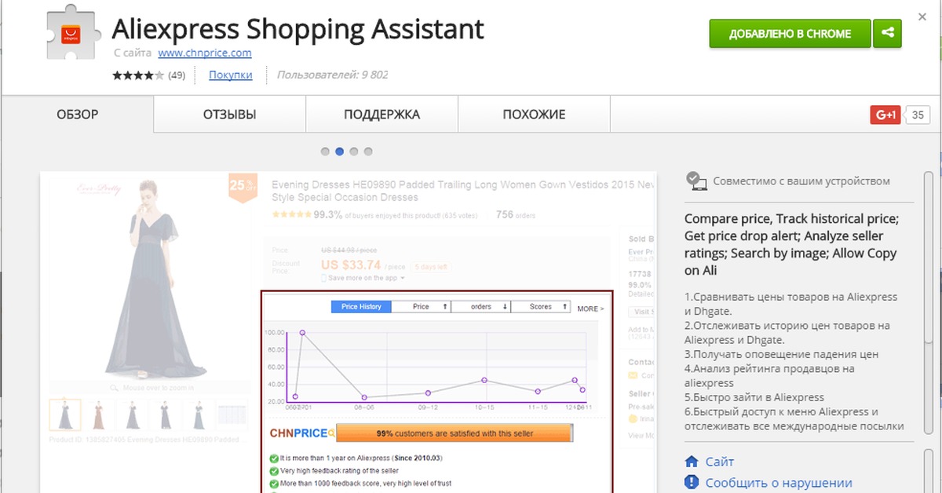
Task: Click the '5 days left' label
Action: [432, 266]
